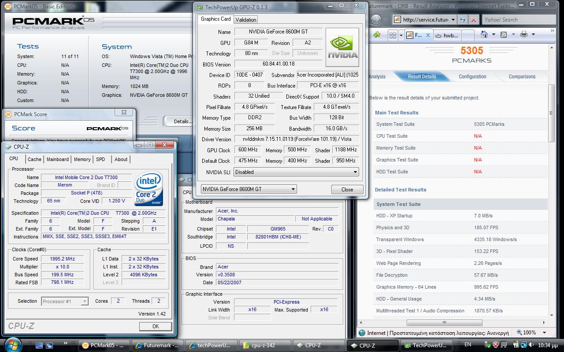Open a new blank IE tab
Image resolution: width=564 pixels, height=352 pixels.
pos(468,36)
